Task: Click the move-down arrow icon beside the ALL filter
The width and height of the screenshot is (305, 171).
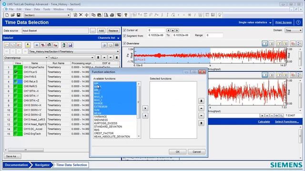Action: (111, 57)
